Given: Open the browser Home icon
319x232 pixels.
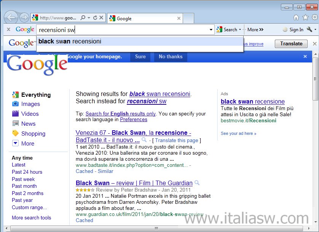Looking at the screenshot, I should 296,18.
